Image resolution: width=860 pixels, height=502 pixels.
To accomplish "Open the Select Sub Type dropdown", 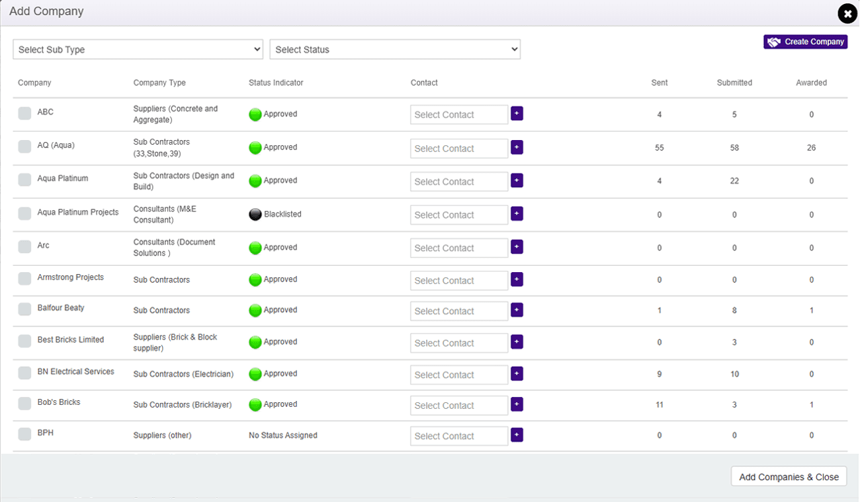I will [x=138, y=50].
